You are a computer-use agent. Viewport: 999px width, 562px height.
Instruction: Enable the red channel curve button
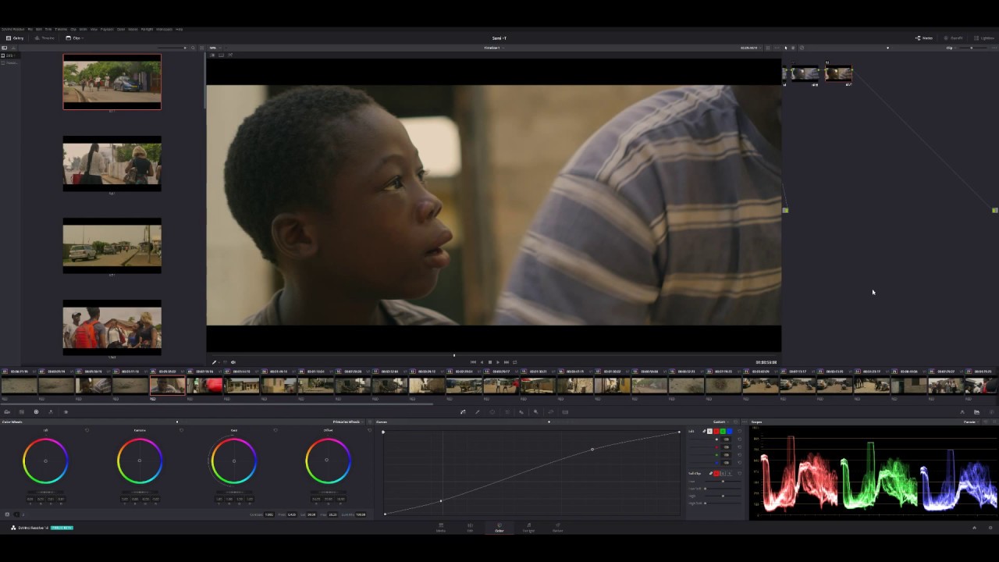coord(716,431)
